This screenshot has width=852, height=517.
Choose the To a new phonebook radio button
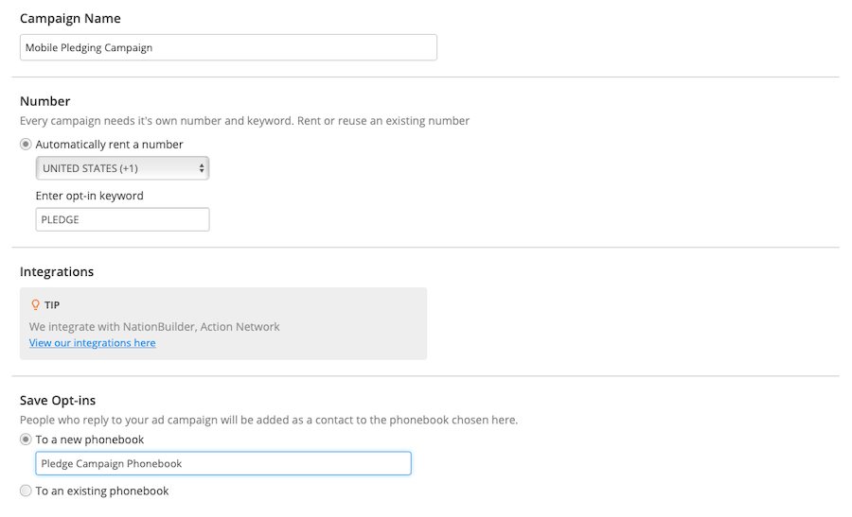coord(26,439)
